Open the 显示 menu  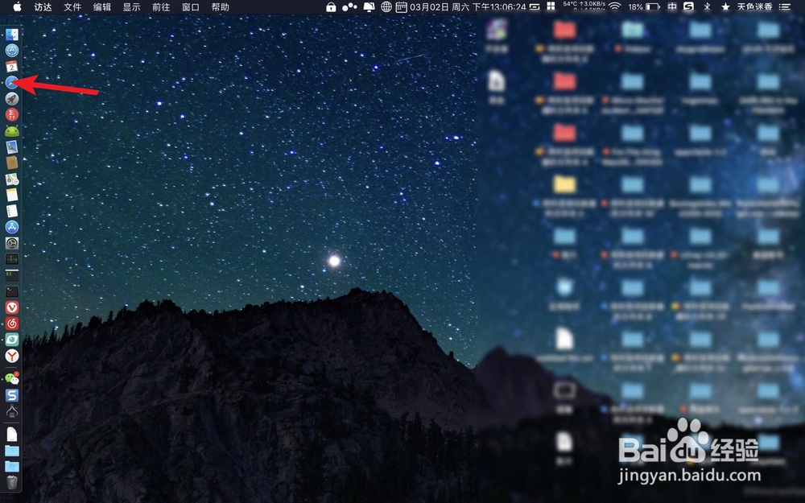click(131, 7)
